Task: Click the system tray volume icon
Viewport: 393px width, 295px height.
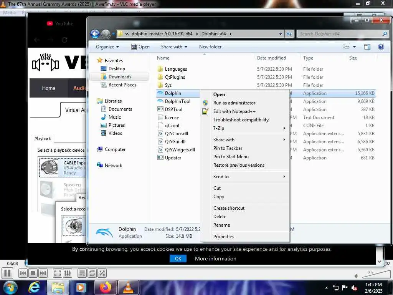Action: pyautogui.click(x=354, y=288)
